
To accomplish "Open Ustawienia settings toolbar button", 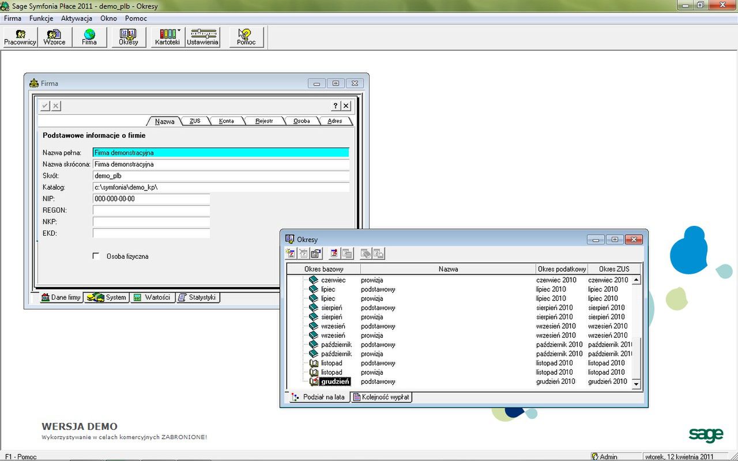I will [x=202, y=37].
